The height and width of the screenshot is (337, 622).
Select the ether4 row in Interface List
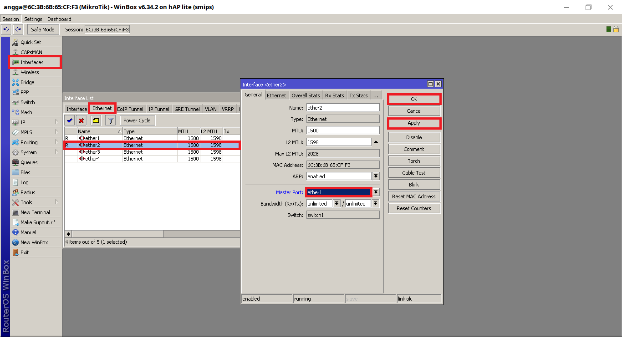click(x=152, y=159)
